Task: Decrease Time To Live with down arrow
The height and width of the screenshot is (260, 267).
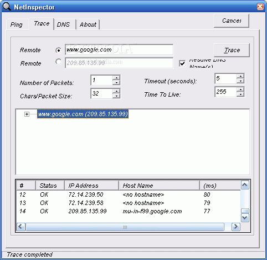Action: 240,94
